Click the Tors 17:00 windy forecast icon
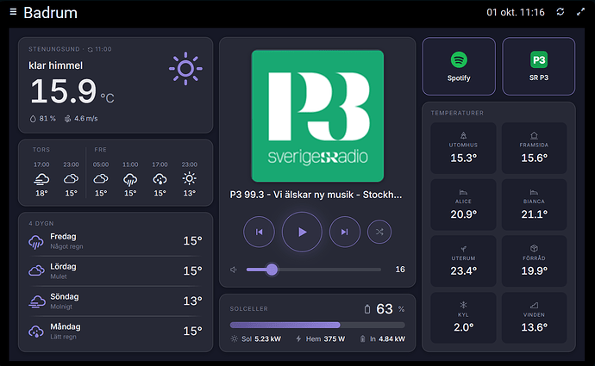Screen dimensions: 595x366 [41, 179]
